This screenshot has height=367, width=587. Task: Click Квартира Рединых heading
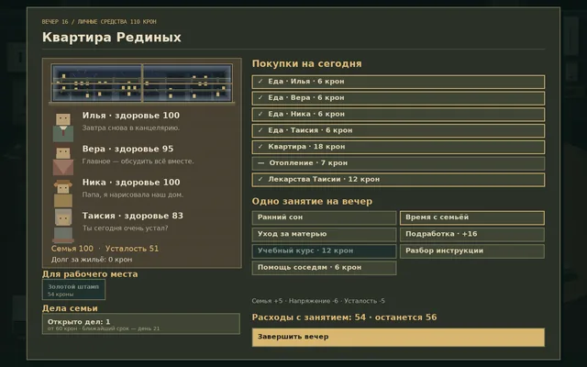coord(112,38)
